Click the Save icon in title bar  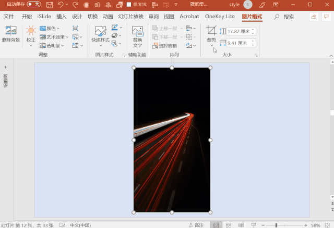(x=50, y=5)
